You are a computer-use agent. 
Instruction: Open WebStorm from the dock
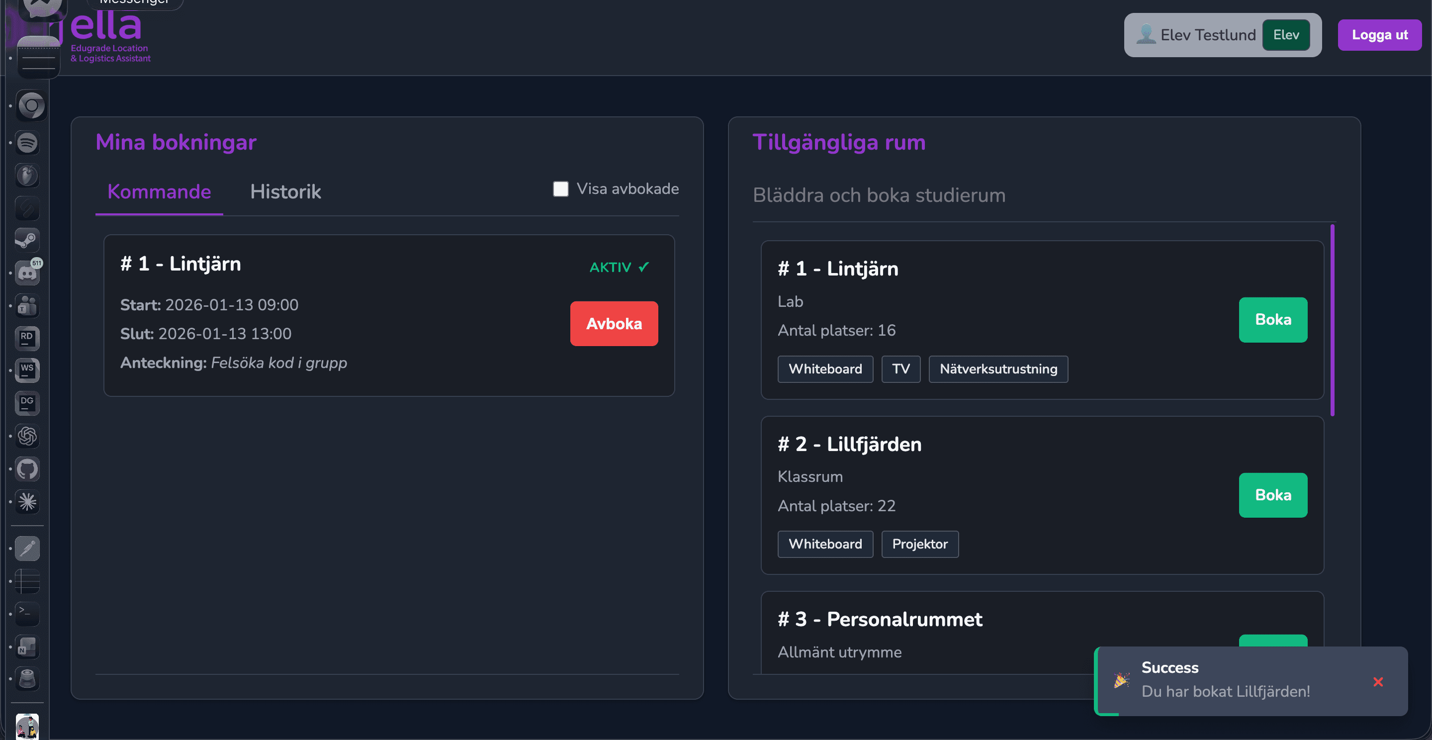click(x=27, y=370)
